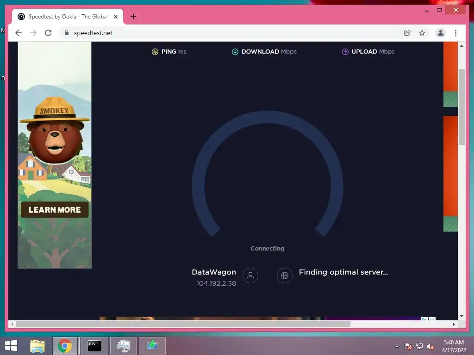Select the Speedtest by Ookla tab
The image size is (474, 355).
coord(68,17)
